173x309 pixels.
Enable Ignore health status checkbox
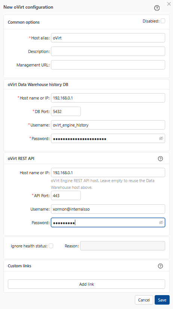coord(51,246)
